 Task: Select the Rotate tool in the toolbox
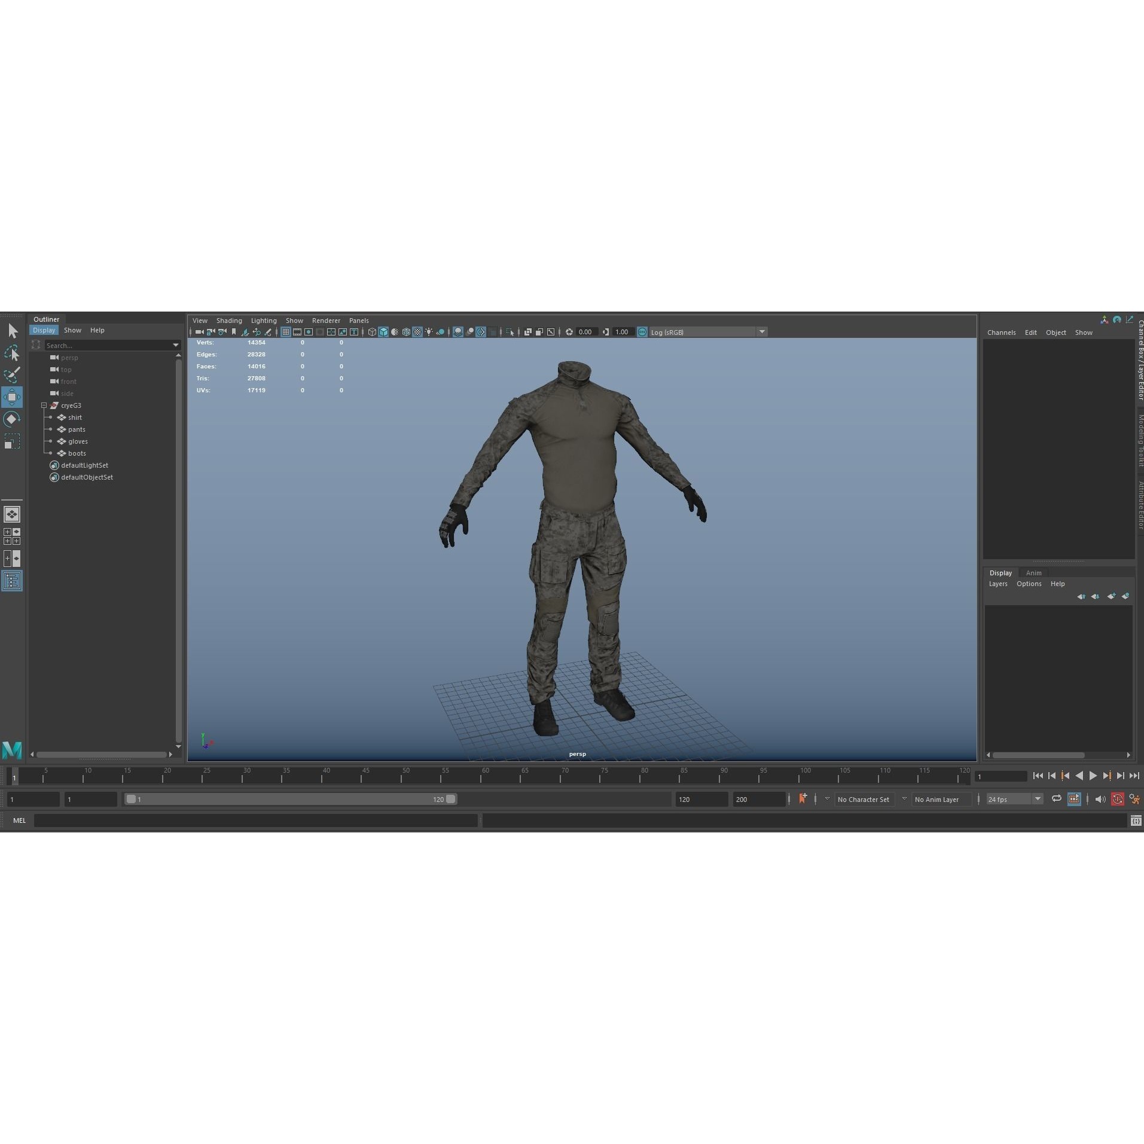pyautogui.click(x=12, y=419)
